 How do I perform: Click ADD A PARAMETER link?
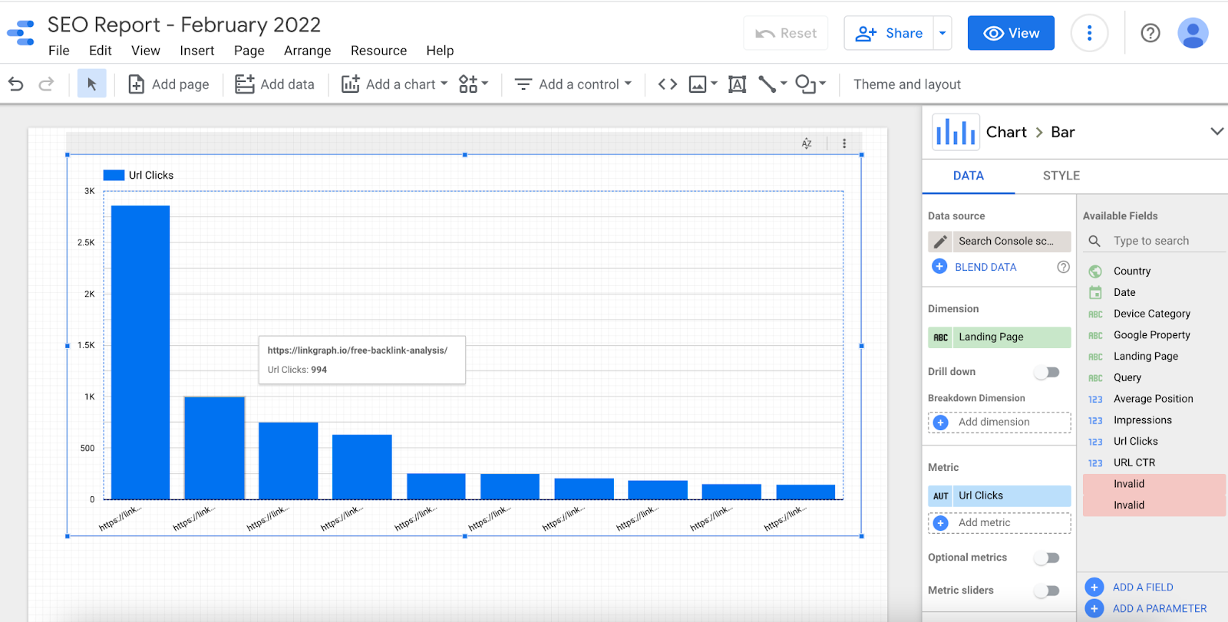pos(1160,609)
